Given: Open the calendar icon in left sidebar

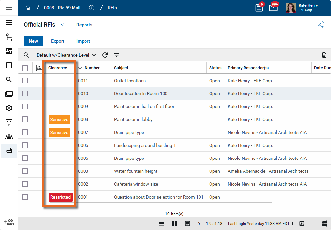Looking at the screenshot, I should coord(9,65).
